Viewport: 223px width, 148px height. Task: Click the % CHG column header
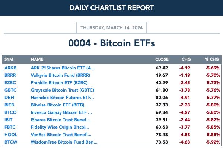[x=212, y=59]
